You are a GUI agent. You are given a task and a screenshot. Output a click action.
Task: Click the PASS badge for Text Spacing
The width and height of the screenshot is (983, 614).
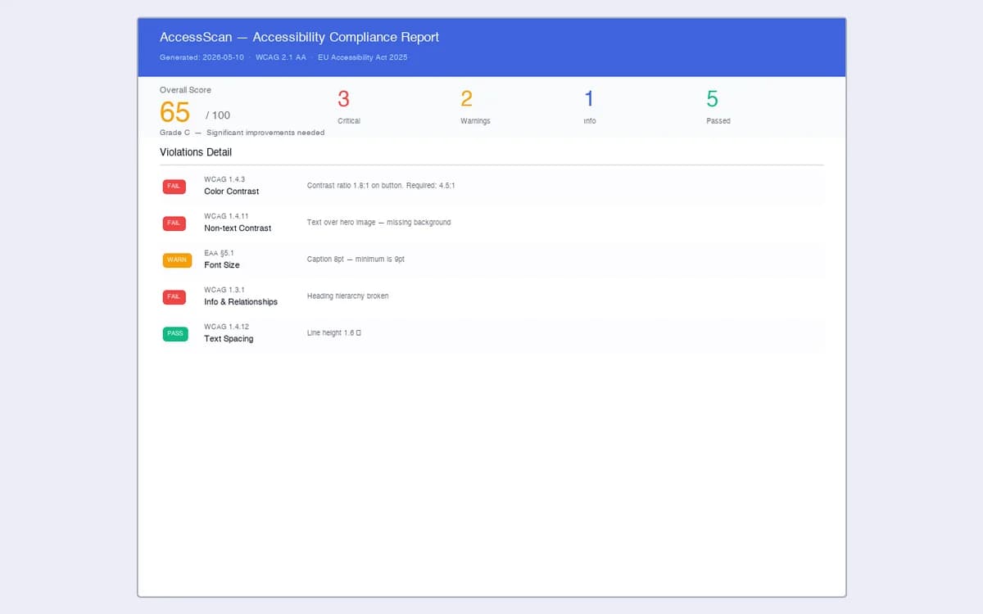174,333
